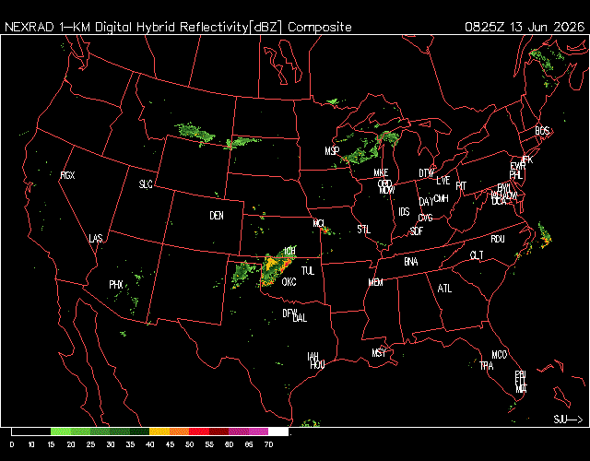Click the OKC station label
Screen dimensions: 590x461
(x=289, y=281)
